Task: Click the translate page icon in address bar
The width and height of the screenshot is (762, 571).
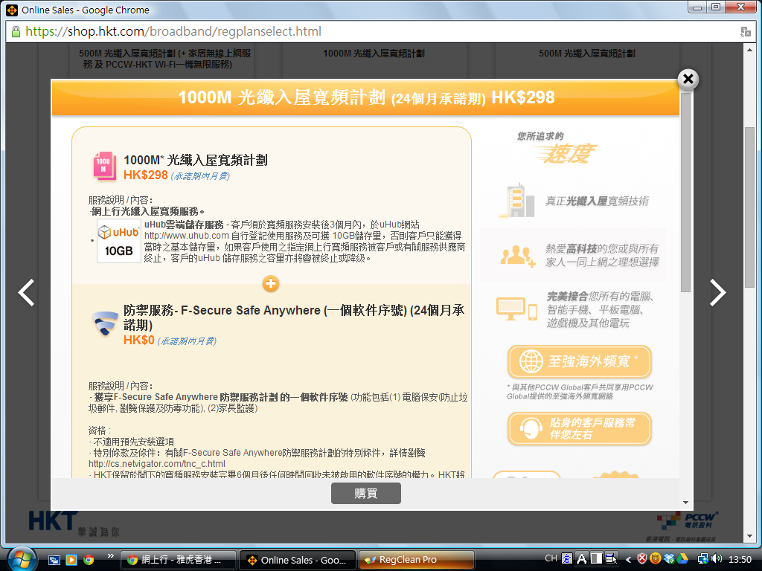Action: (x=745, y=31)
